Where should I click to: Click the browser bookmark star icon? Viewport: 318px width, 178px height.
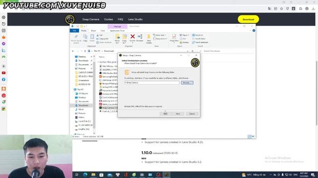[x=282, y=9]
